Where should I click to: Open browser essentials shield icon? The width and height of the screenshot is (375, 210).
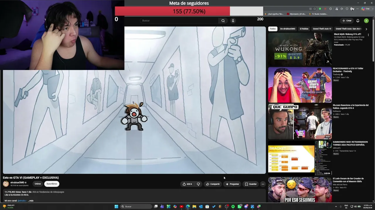[347, 9]
